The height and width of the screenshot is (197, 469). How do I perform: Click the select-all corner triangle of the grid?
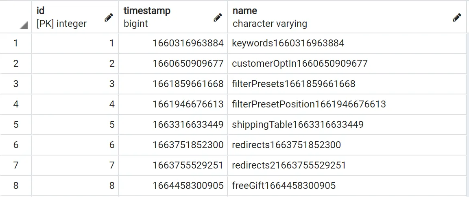point(24,25)
